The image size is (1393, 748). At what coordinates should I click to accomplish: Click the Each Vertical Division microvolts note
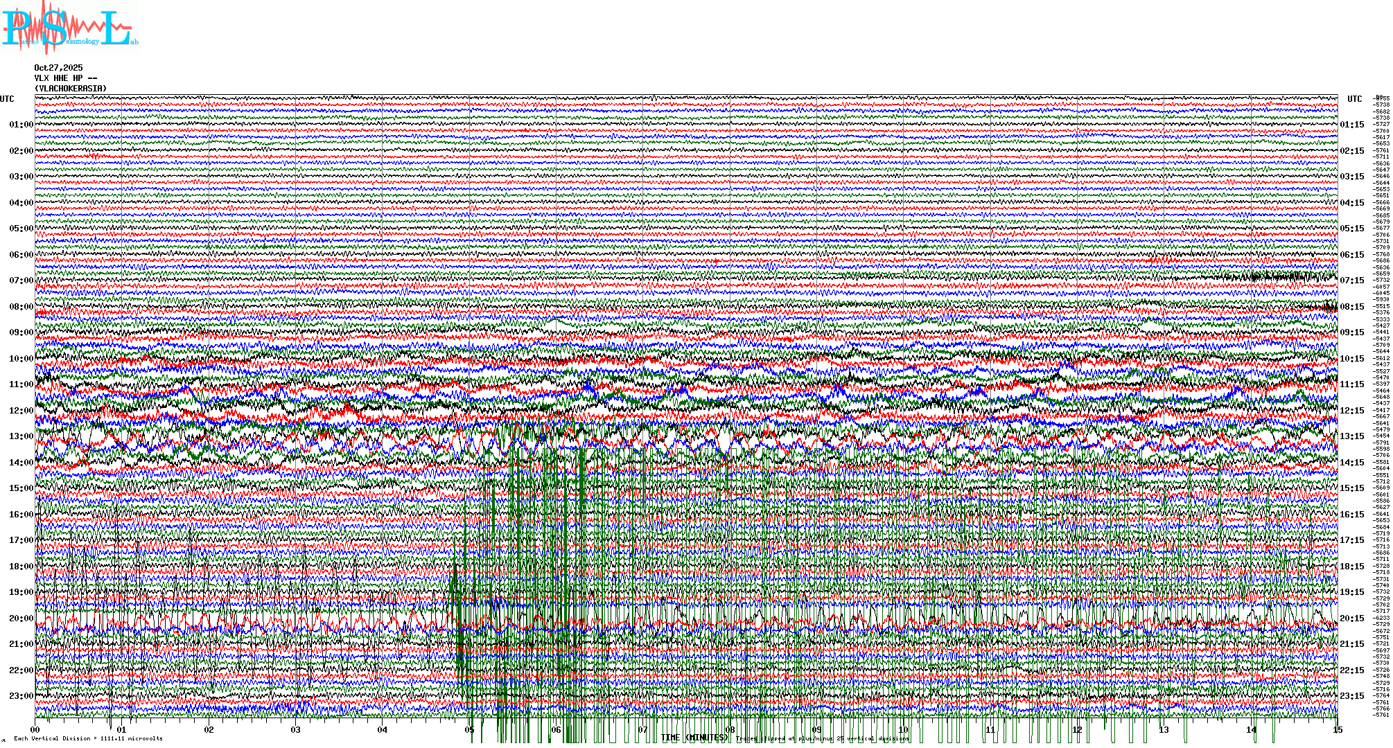[88, 738]
